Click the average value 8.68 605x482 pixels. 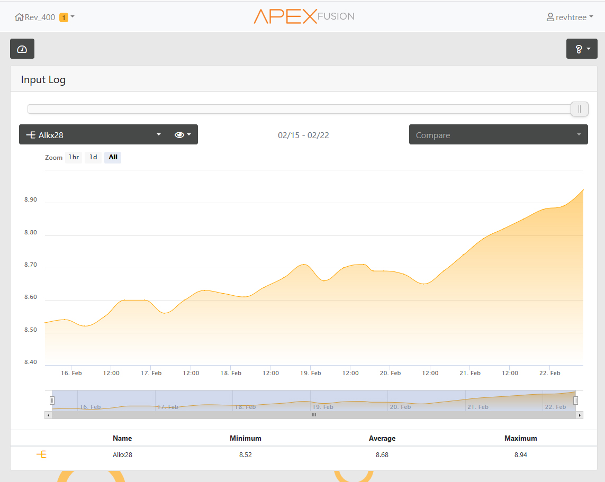382,455
